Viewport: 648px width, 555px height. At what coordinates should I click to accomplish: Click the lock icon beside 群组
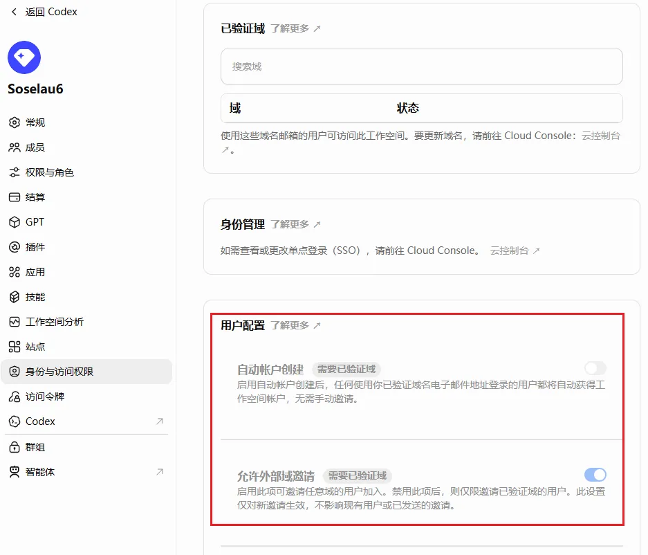tap(15, 447)
